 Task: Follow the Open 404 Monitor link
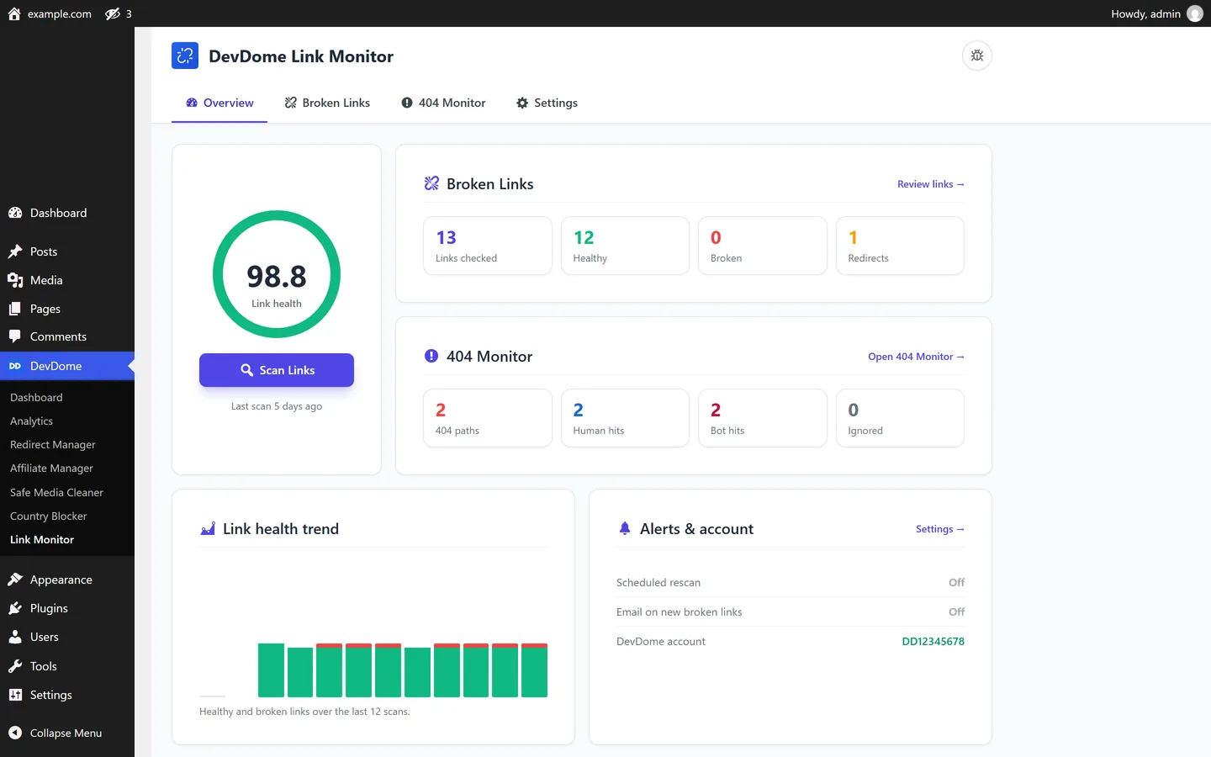[917, 357]
